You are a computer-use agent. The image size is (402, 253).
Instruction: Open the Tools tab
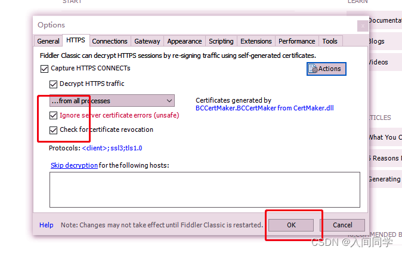pos(330,41)
